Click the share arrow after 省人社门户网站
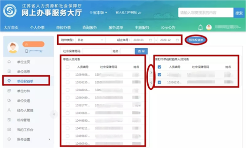 pos(140,12)
